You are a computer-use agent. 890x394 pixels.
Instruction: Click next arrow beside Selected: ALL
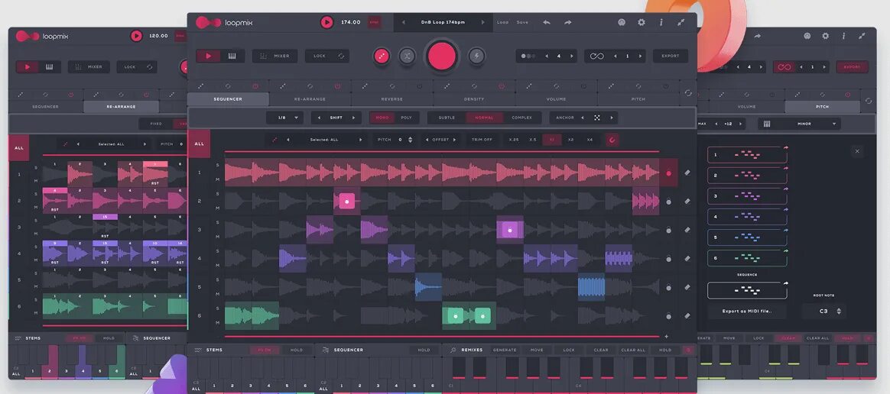coord(360,140)
